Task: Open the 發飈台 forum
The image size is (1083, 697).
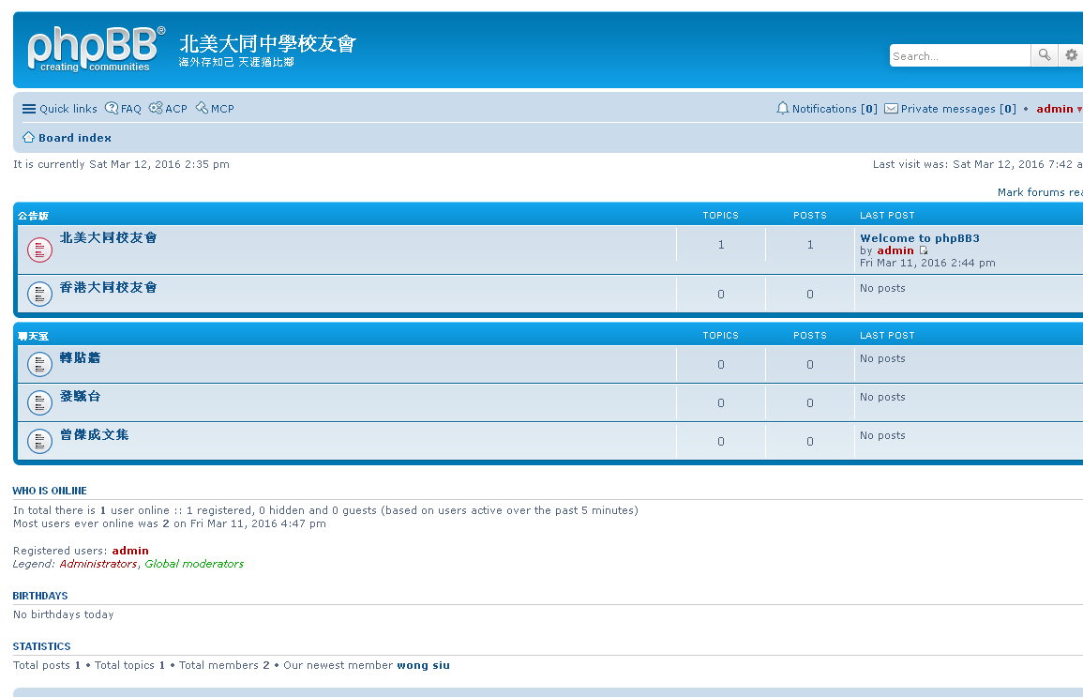Action: [x=80, y=396]
